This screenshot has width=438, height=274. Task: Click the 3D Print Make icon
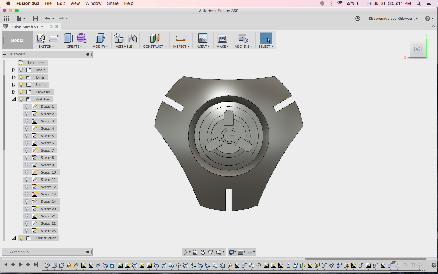222,38
